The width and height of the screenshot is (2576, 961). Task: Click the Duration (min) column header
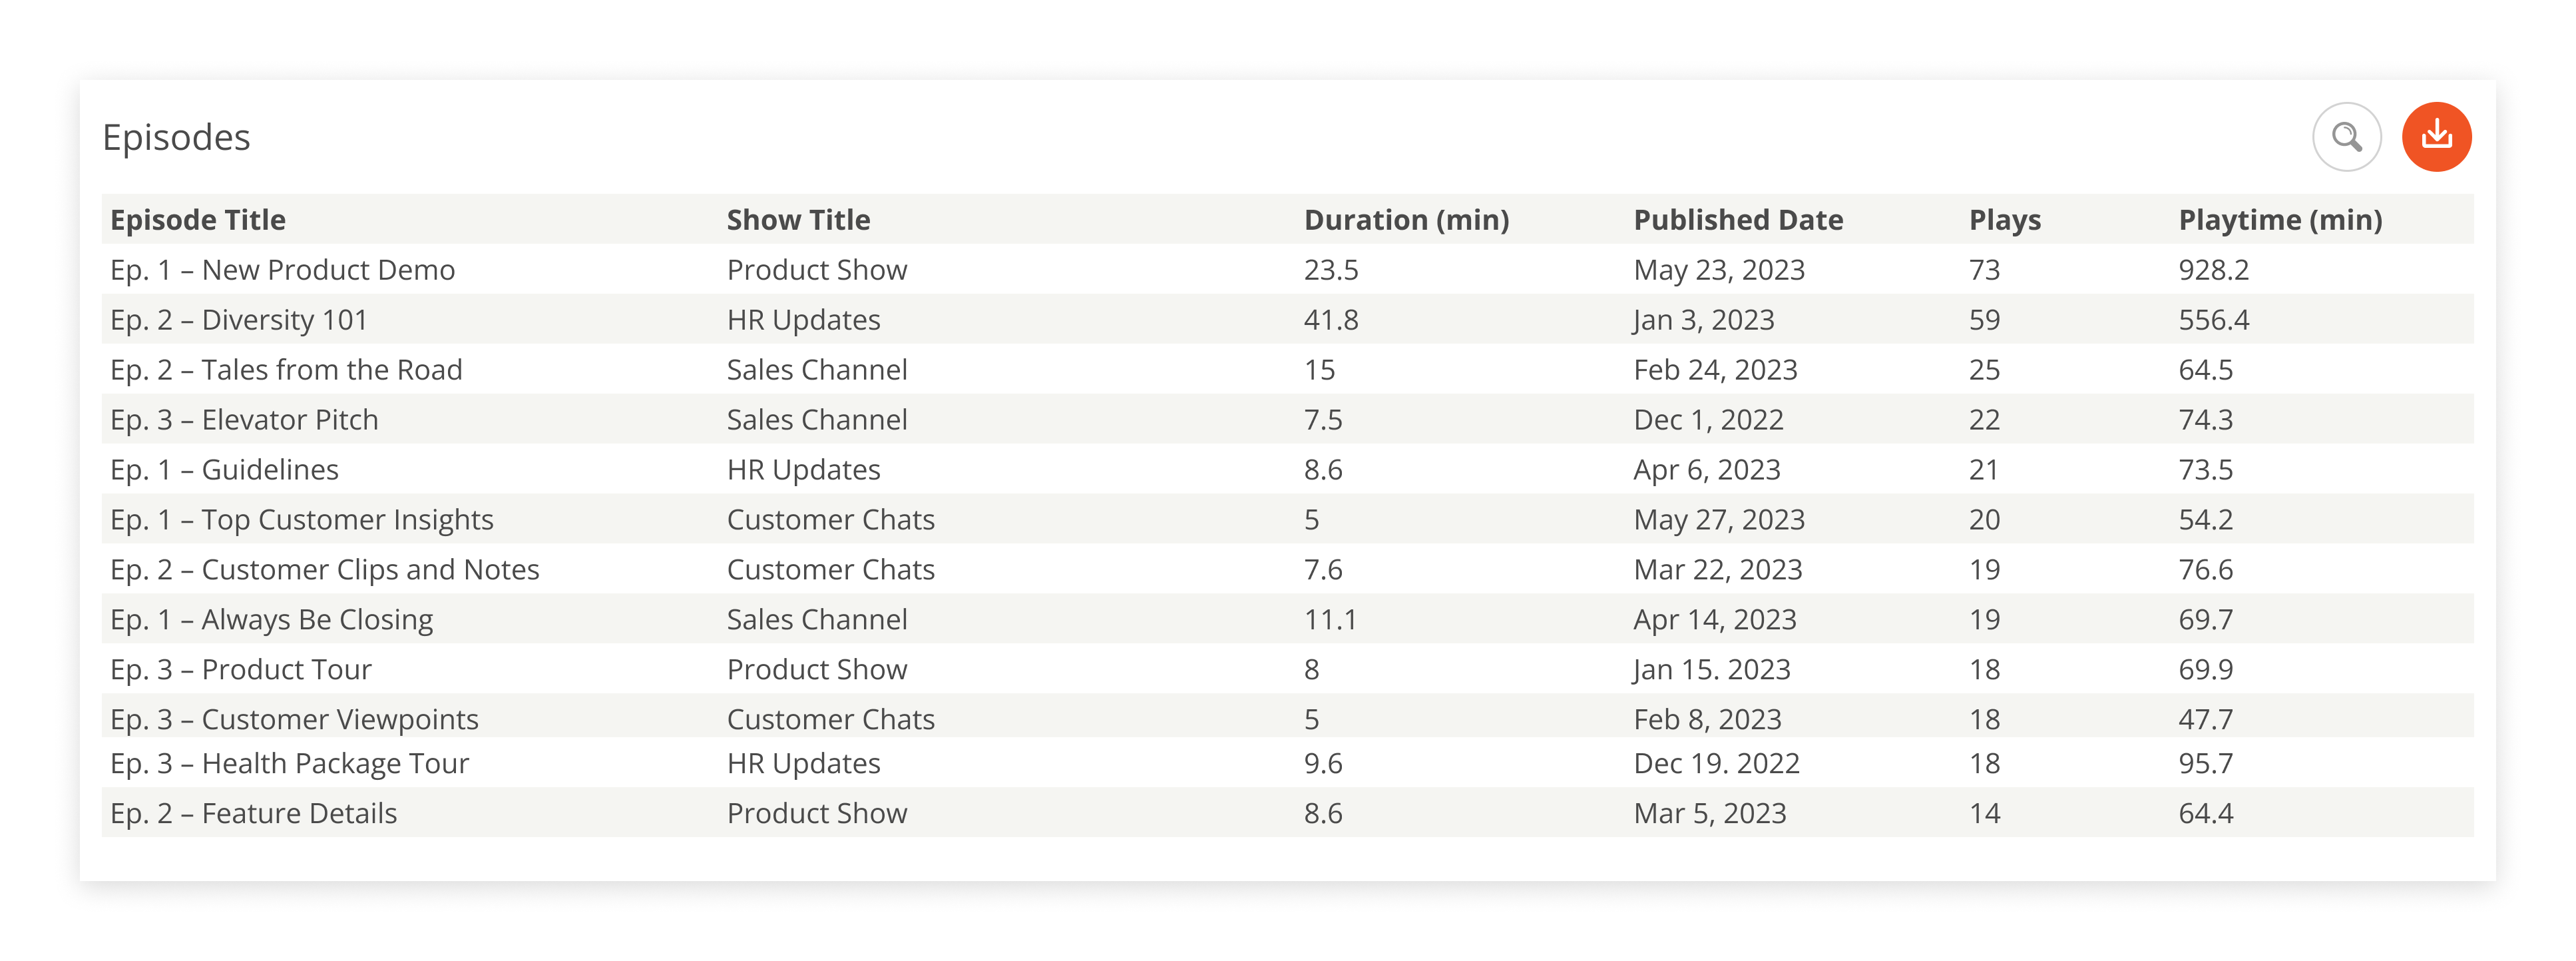(1406, 220)
